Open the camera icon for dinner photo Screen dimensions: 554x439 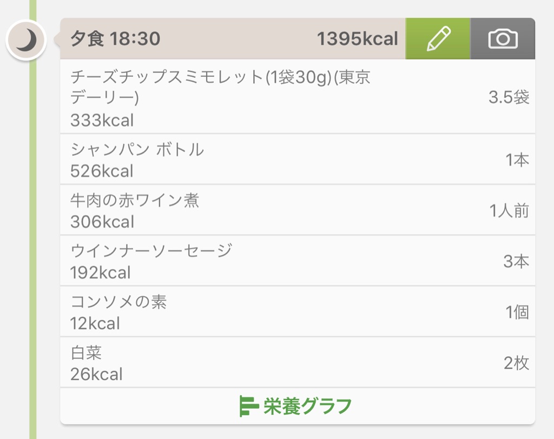click(x=503, y=38)
